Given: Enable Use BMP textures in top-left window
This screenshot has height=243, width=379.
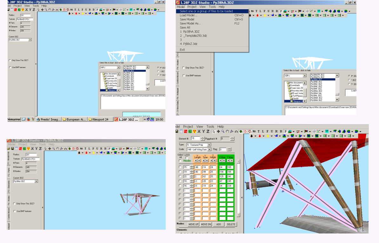Looking at the screenshot, I should point(10,67).
